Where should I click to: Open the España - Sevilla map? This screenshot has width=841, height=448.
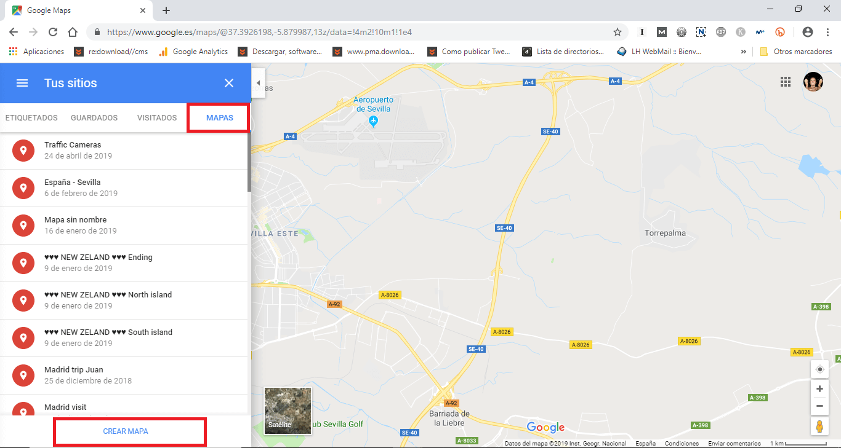point(124,188)
